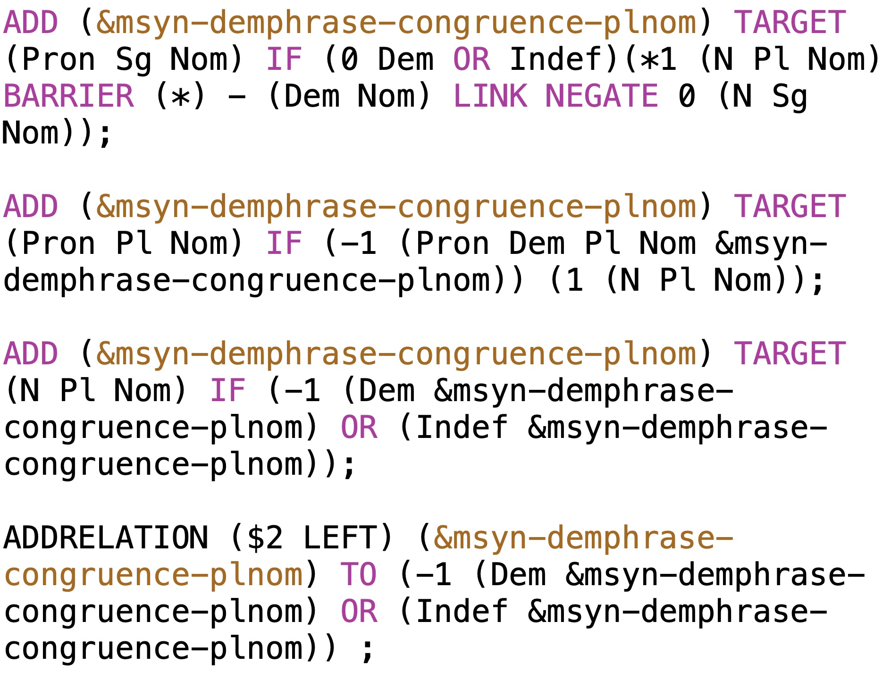Click the NEGATE keyword

(601, 96)
